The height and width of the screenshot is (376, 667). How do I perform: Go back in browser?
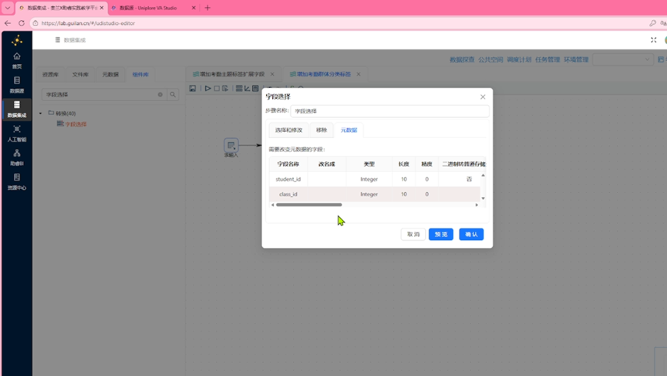coord(8,23)
